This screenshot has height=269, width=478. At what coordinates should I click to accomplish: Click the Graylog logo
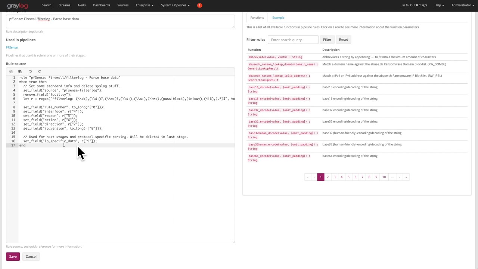click(x=17, y=6)
